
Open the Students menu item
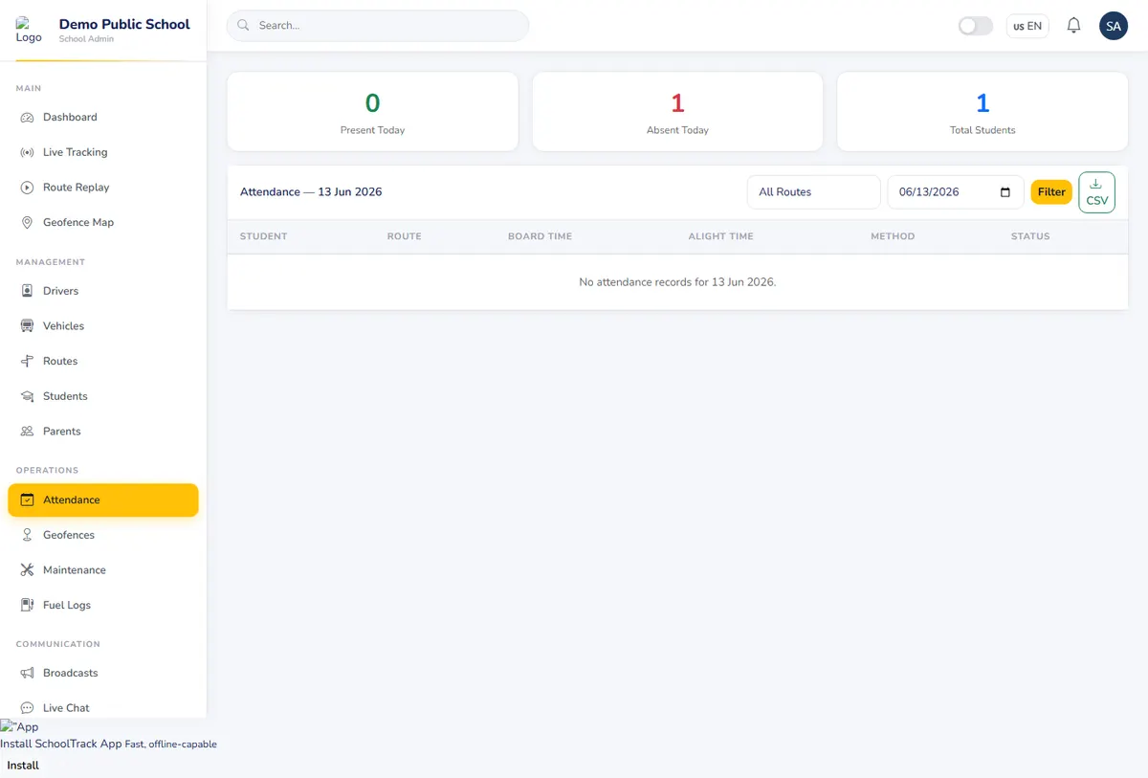point(103,396)
